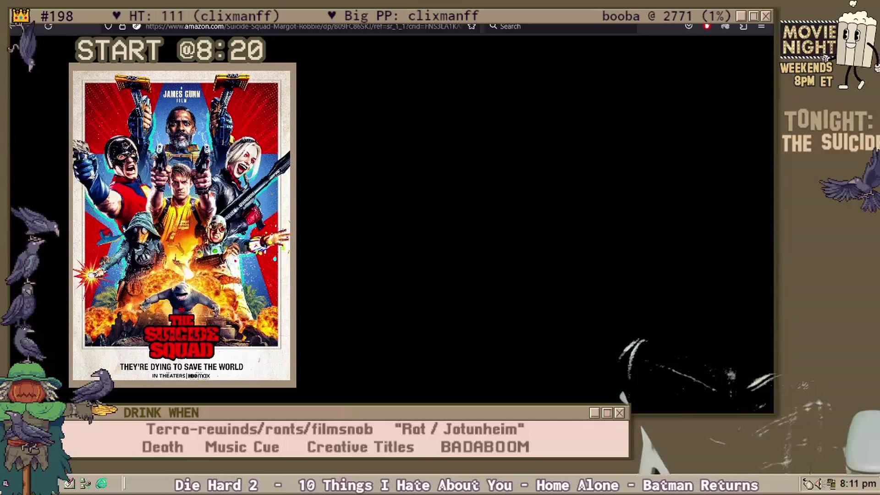880x495 pixels.
Task: Click 'WEEKENDS 8PM ET' text
Action: [807, 74]
